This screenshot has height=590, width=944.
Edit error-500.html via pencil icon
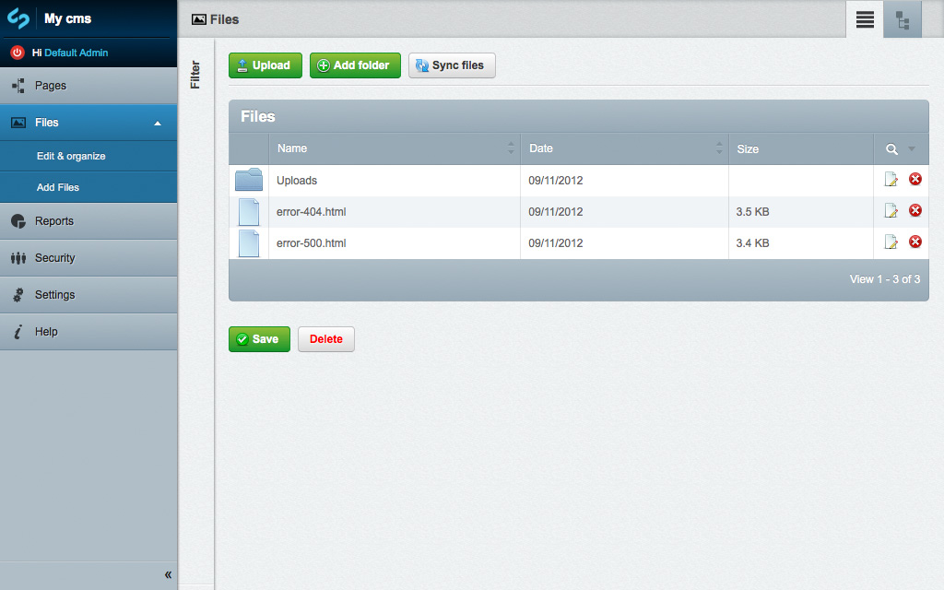(891, 242)
